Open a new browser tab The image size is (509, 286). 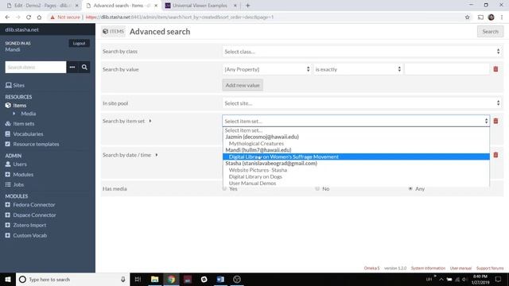click(x=247, y=6)
